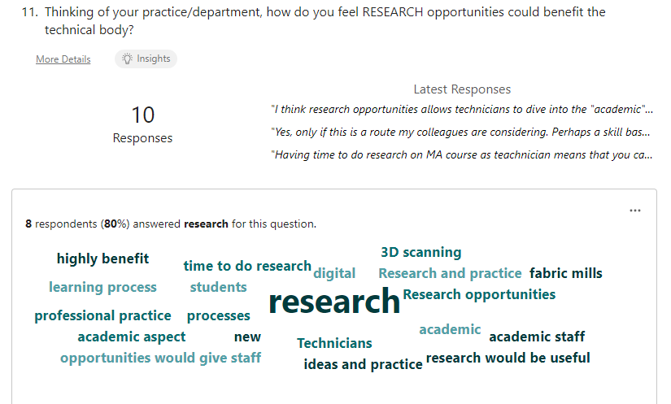The height and width of the screenshot is (404, 671).
Task: Click the 'ideas and practice' keyword
Action: tap(363, 364)
